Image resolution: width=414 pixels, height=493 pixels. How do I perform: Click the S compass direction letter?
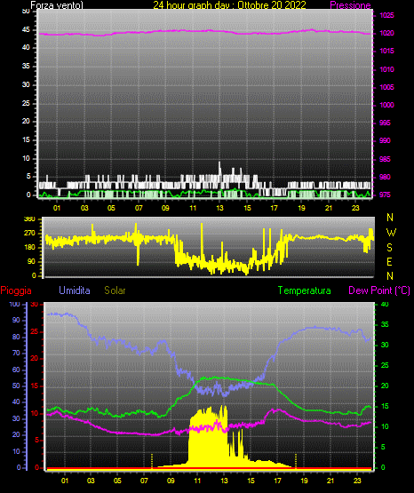[x=389, y=248]
